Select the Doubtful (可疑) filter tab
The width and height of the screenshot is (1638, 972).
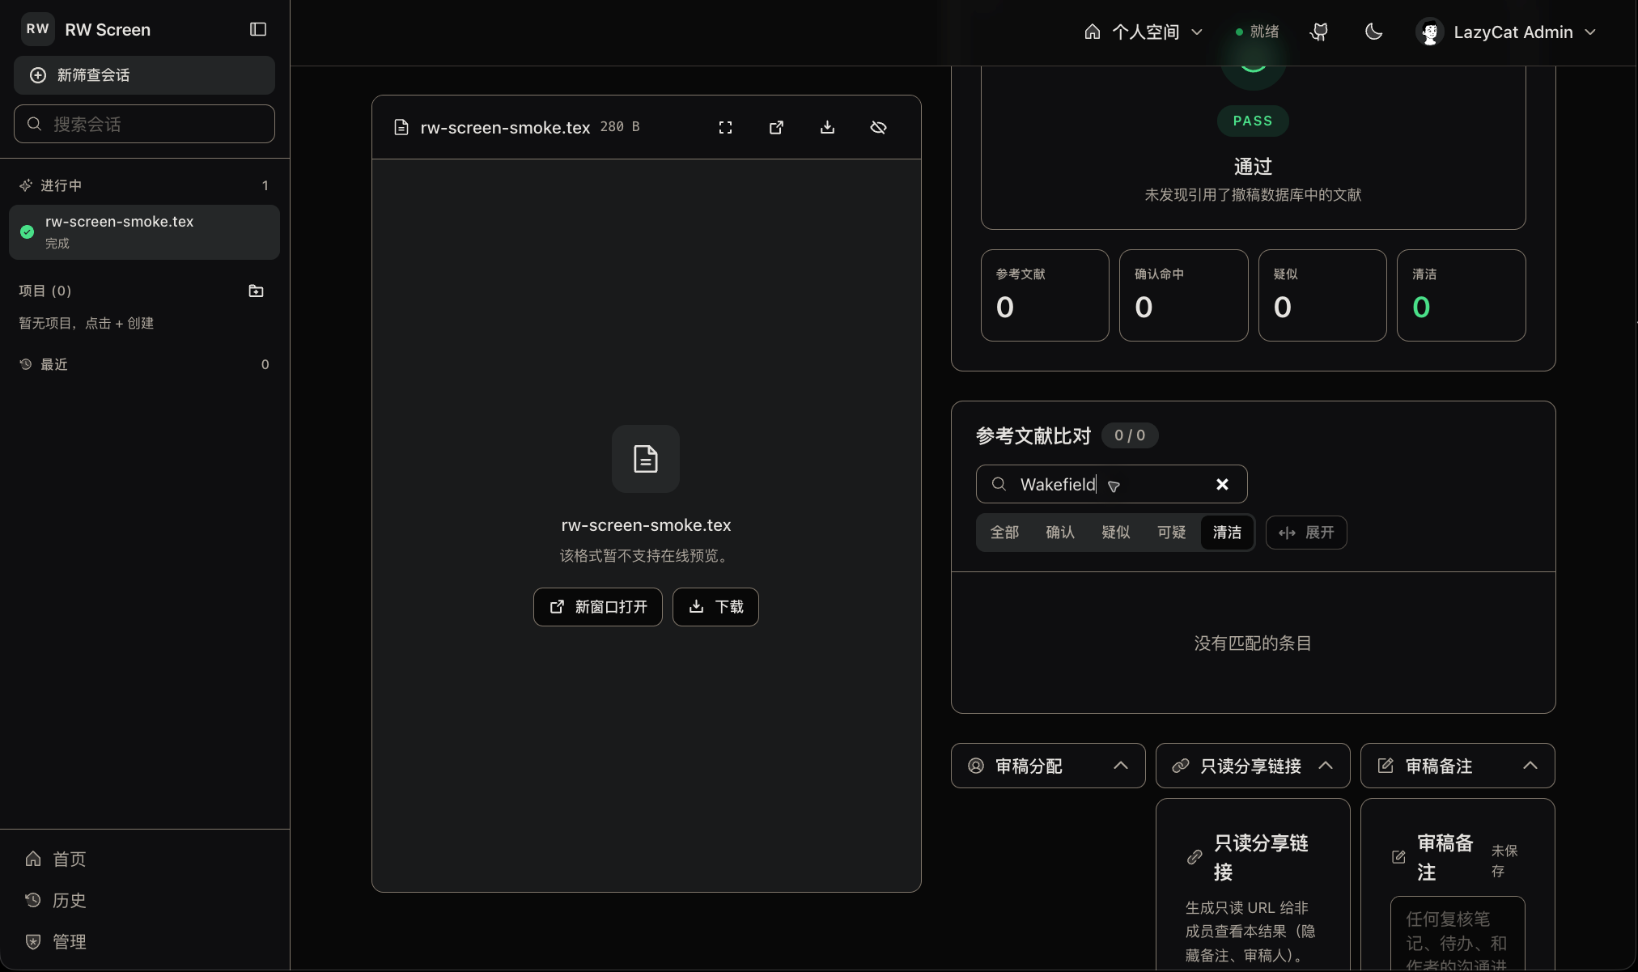(1172, 533)
